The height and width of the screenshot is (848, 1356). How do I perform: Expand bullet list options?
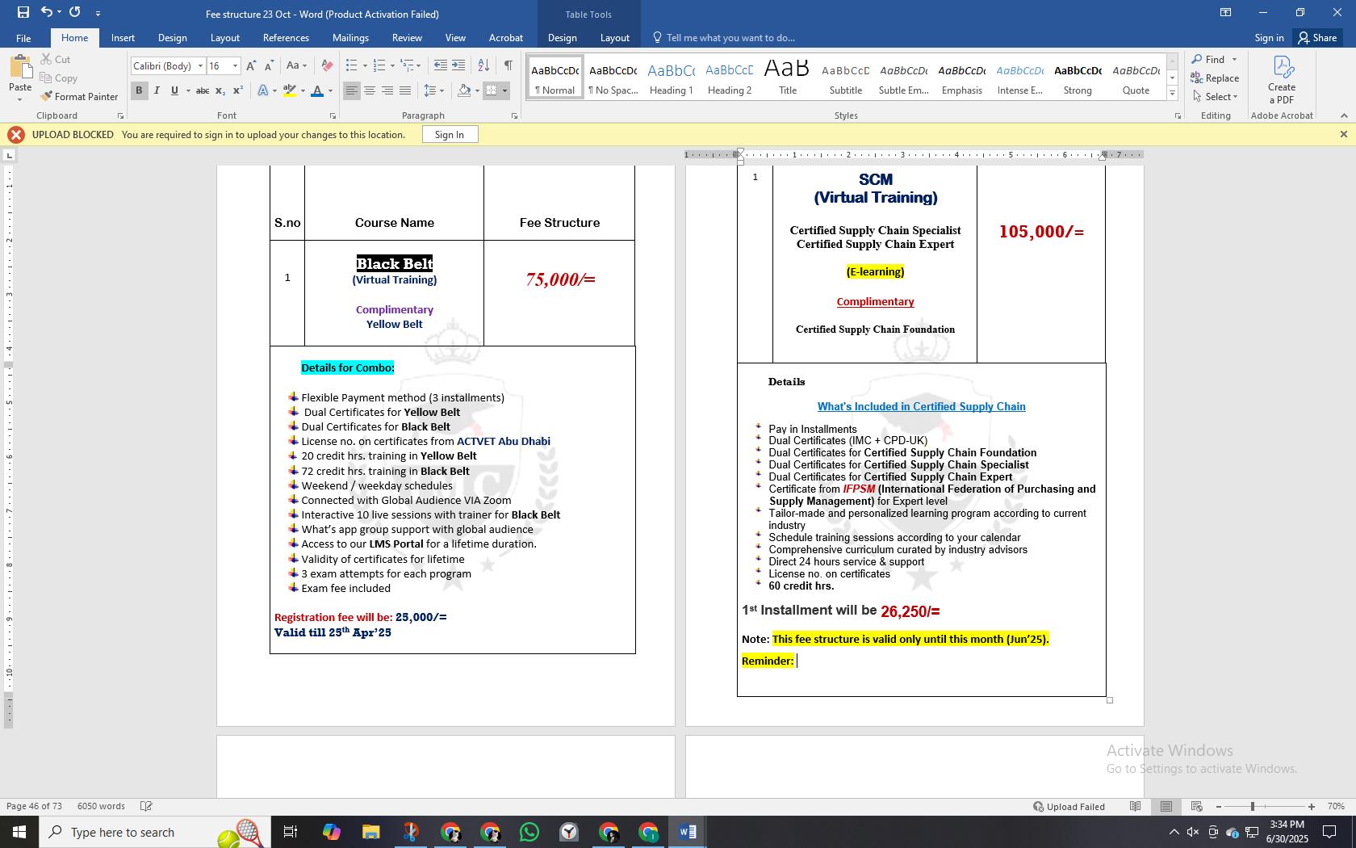[x=365, y=66]
